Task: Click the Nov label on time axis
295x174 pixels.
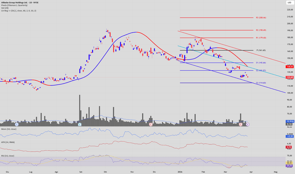Action: coord(132,172)
